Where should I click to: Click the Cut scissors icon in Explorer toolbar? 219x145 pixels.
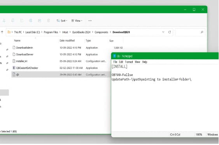[x=4, y=21]
